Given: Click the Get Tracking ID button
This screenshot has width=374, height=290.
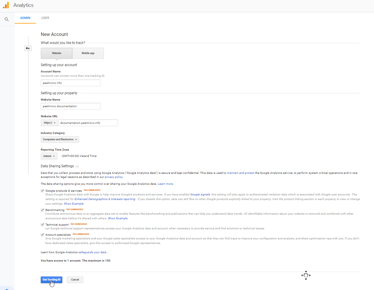Looking at the screenshot, I should pos(52,280).
